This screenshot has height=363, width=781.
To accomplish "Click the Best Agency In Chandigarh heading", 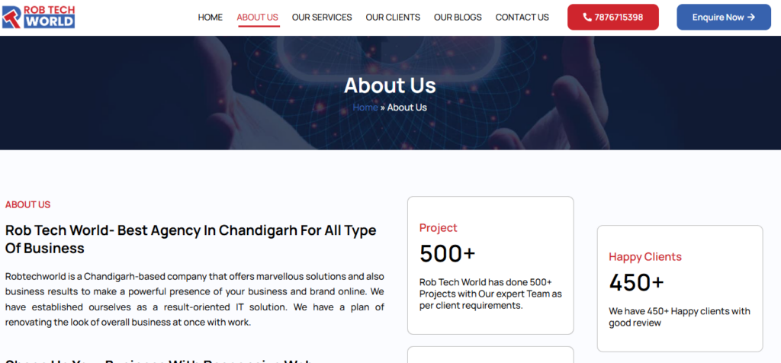I will pyautogui.click(x=191, y=239).
